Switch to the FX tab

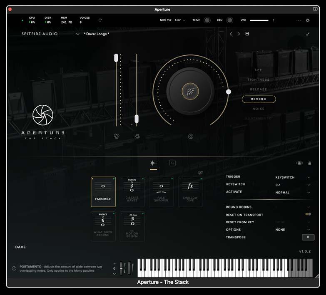172,163
